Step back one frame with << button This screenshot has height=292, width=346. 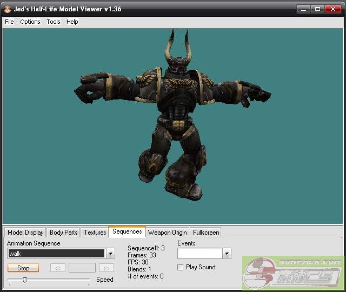pos(58,268)
